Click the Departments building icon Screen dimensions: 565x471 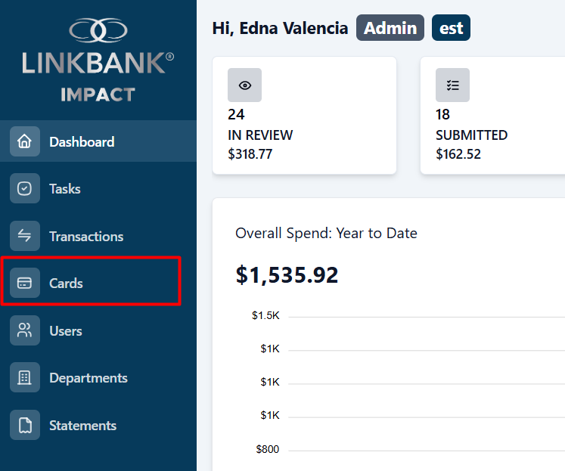click(24, 377)
